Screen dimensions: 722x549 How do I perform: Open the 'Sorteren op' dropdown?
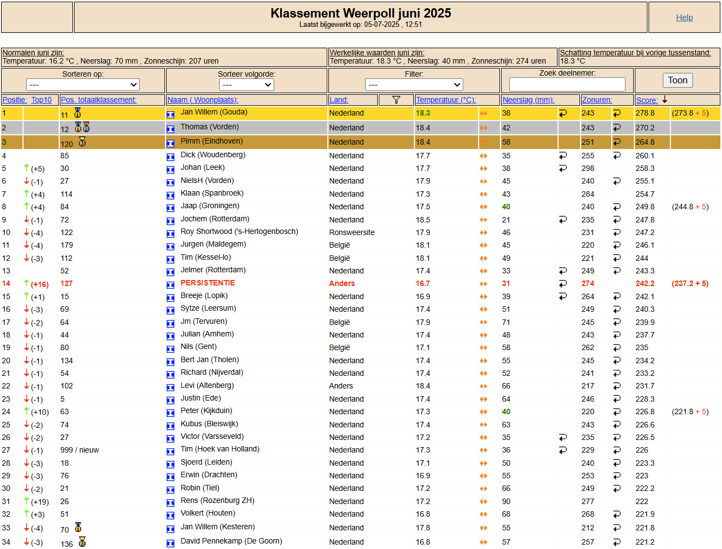(83, 85)
